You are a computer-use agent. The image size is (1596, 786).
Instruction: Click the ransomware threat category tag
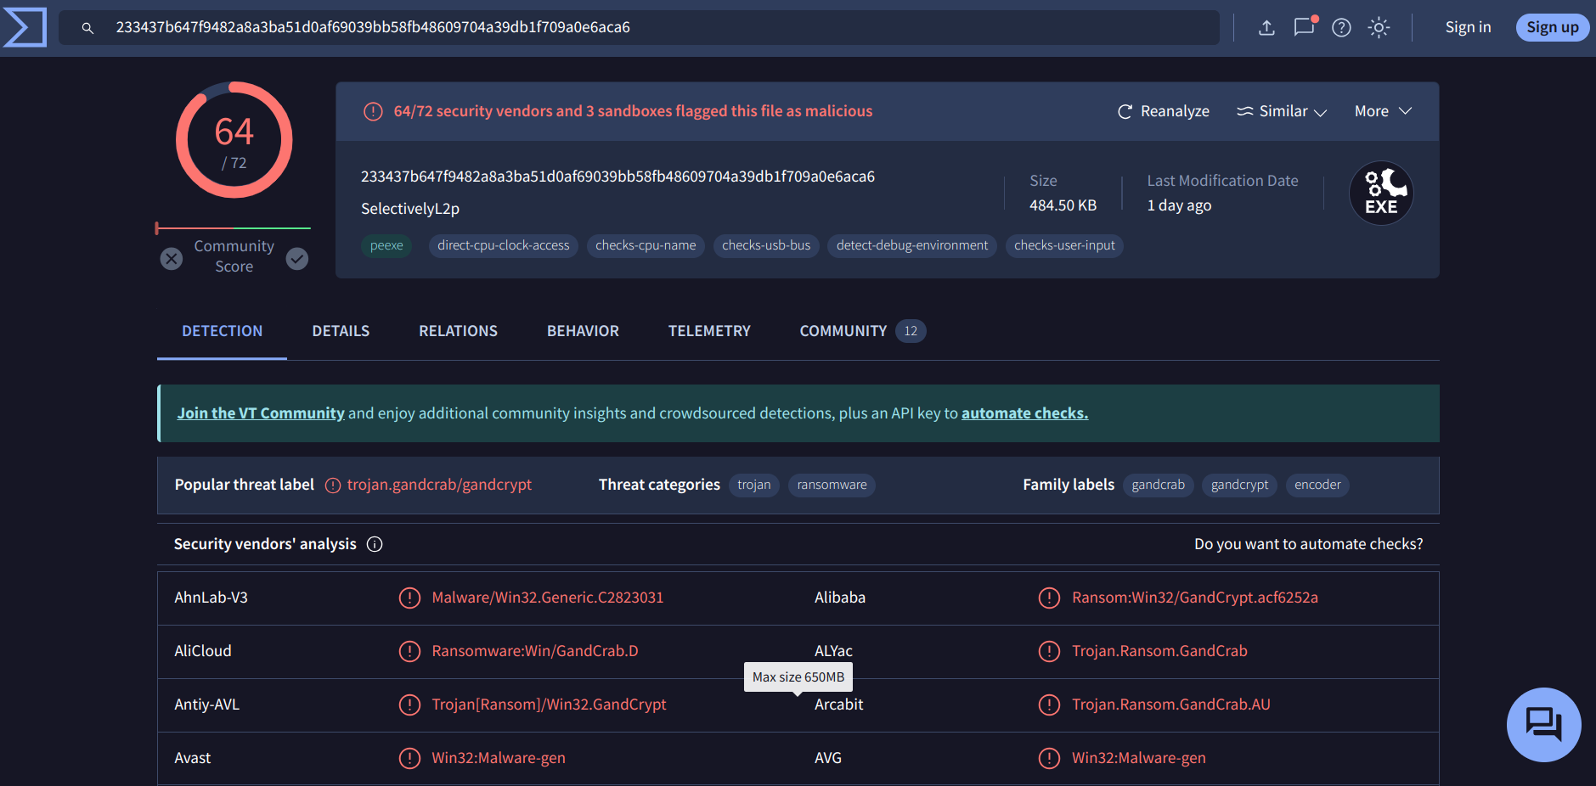(x=832, y=485)
